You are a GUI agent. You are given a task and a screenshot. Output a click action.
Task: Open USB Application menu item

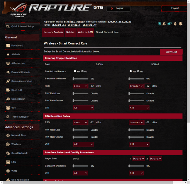[x=20, y=180]
